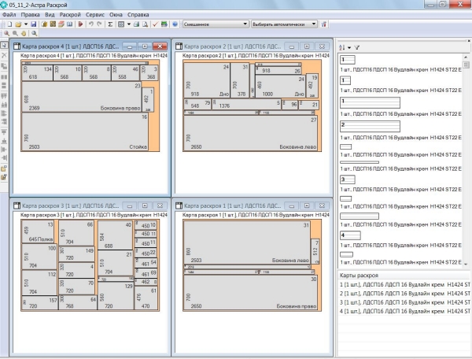Open the grid of parts icon

(x=53, y=24)
